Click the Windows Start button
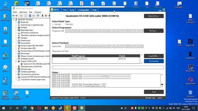The width and height of the screenshot is (198, 111). (3, 108)
